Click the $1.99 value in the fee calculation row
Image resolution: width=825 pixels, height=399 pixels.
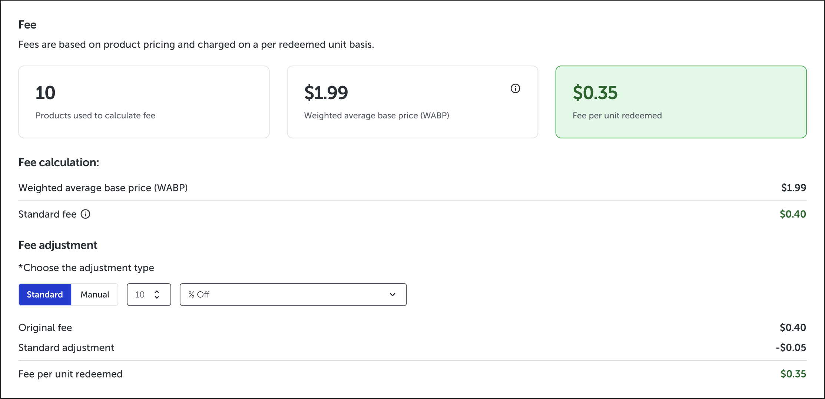pyautogui.click(x=793, y=188)
